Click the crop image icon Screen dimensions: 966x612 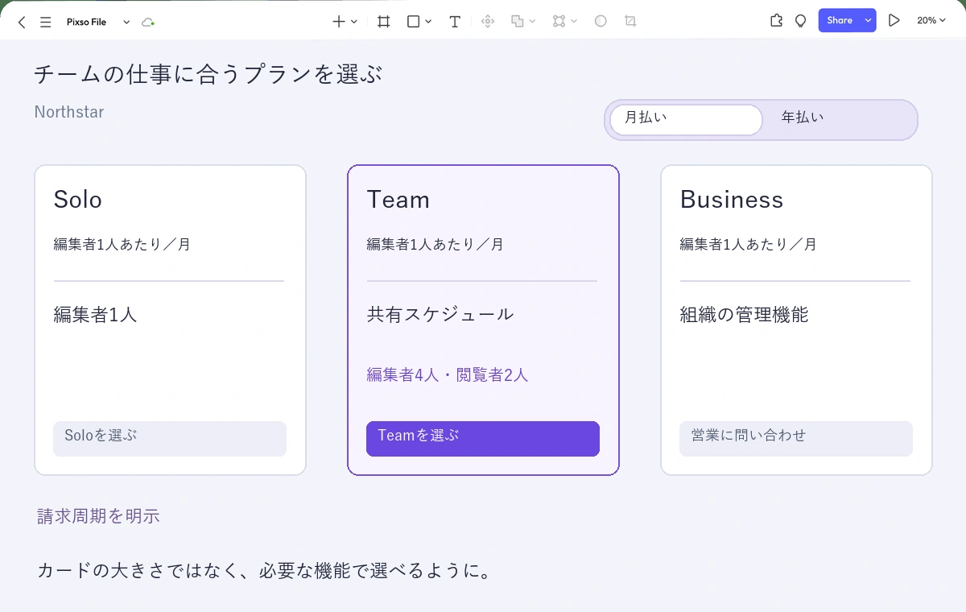click(630, 22)
